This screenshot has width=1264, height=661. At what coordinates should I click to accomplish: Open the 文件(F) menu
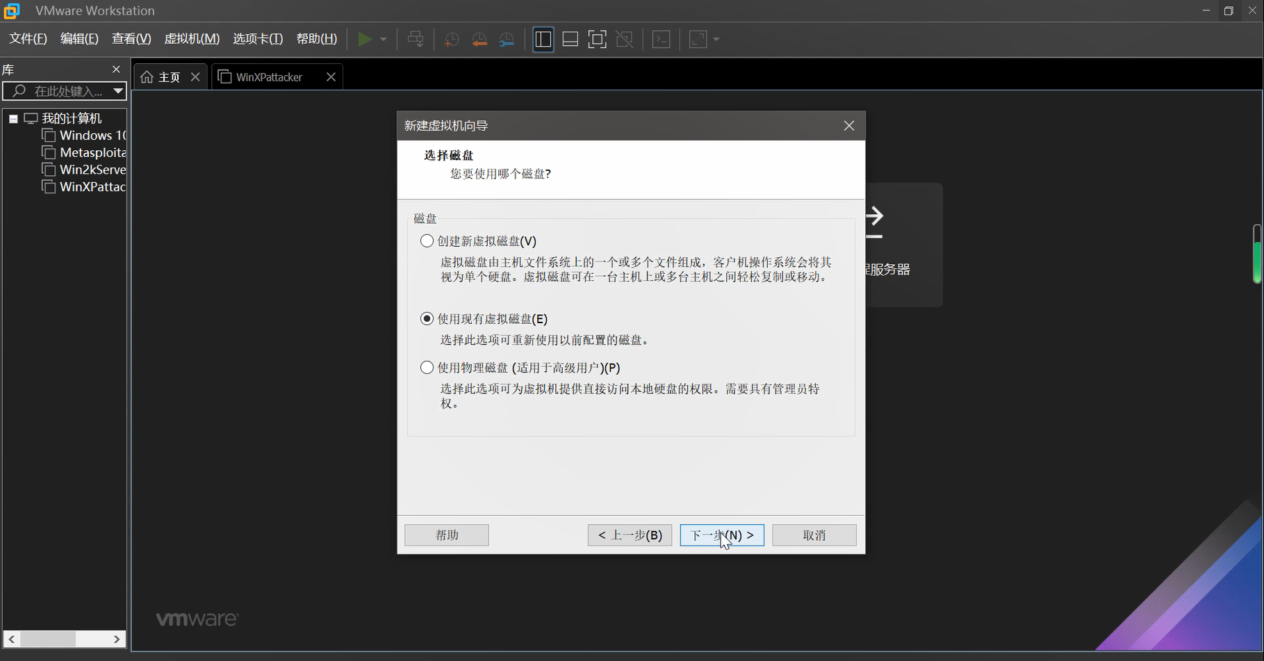tap(28, 39)
